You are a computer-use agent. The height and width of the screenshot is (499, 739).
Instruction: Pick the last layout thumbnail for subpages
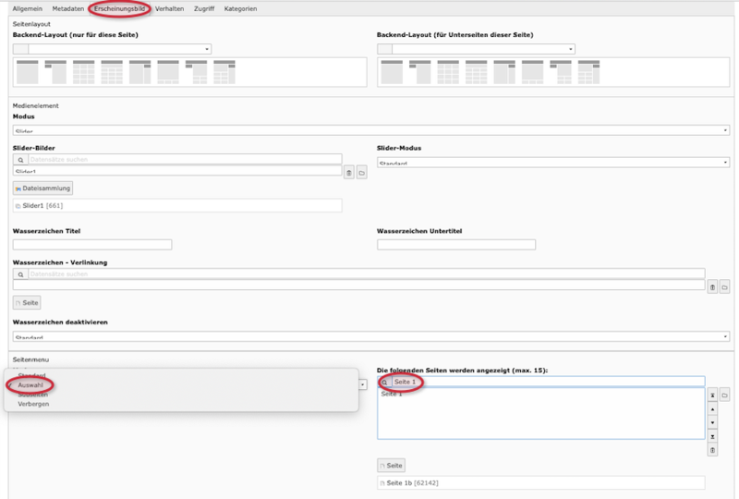(588, 72)
